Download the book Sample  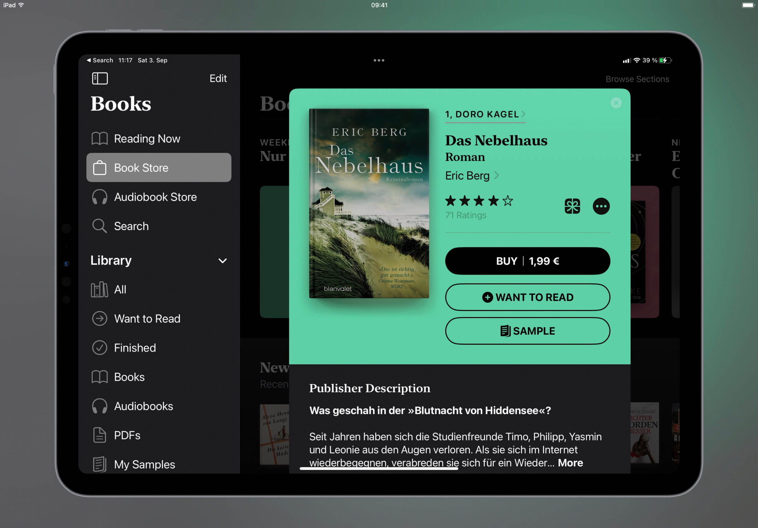coord(527,331)
